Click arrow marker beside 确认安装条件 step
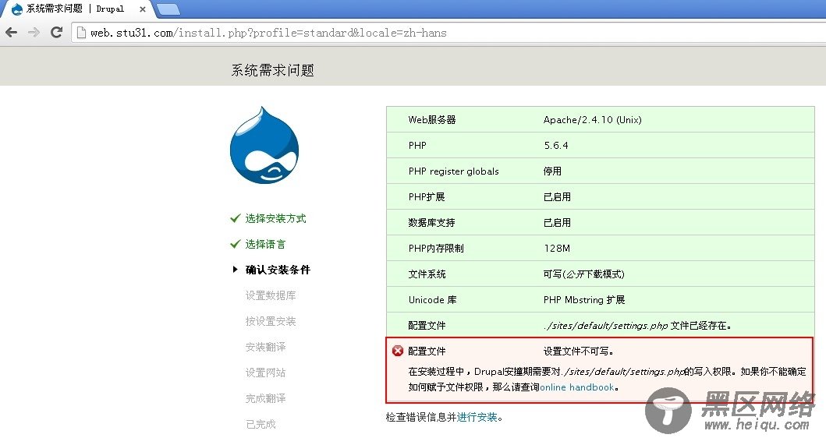This screenshot has height=438, width=826. point(235,270)
